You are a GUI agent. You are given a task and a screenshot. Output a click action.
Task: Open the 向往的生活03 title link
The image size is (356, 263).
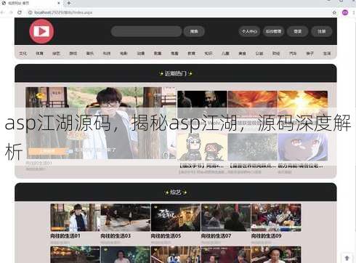click(x=116, y=236)
